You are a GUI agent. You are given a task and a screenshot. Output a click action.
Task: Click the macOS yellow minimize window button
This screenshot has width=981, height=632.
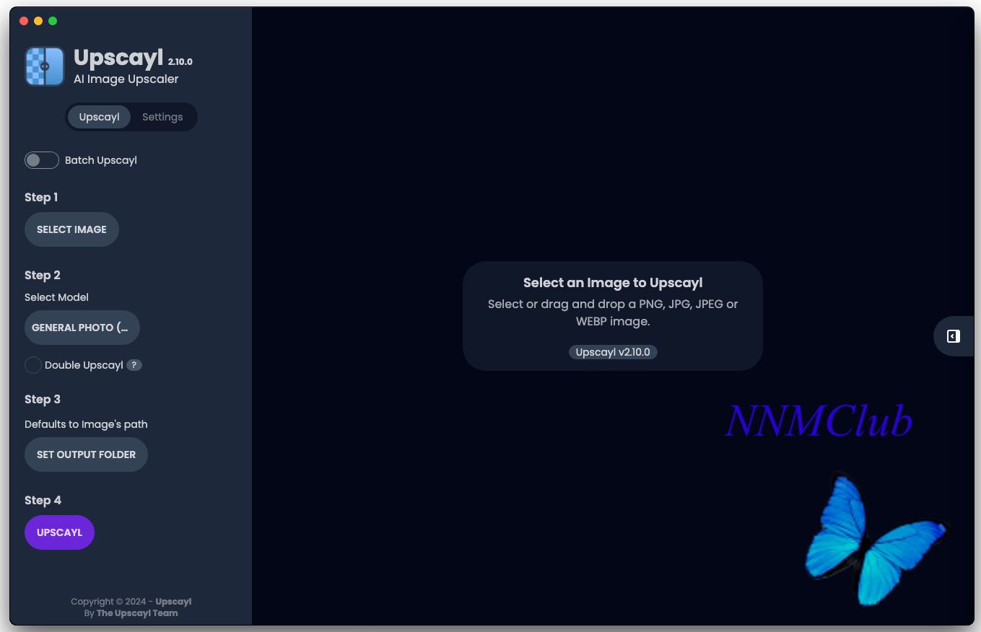(38, 21)
